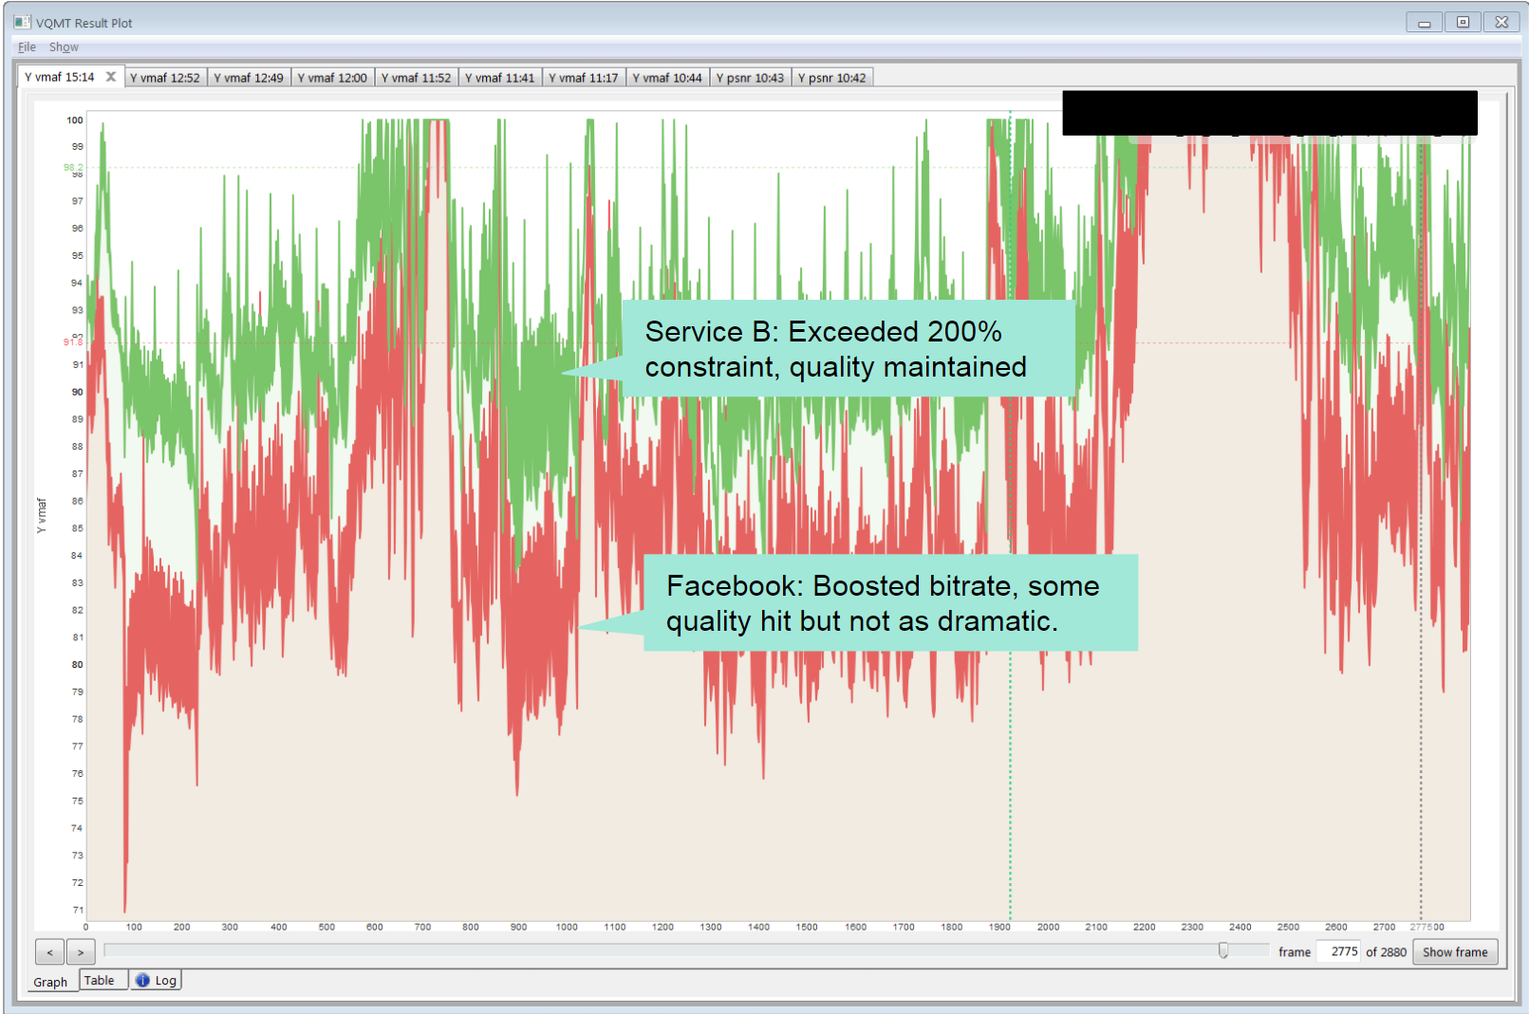This screenshot has height=1014, width=1529.
Task: Click the Y vmaf axis label
Action: pos(41,515)
